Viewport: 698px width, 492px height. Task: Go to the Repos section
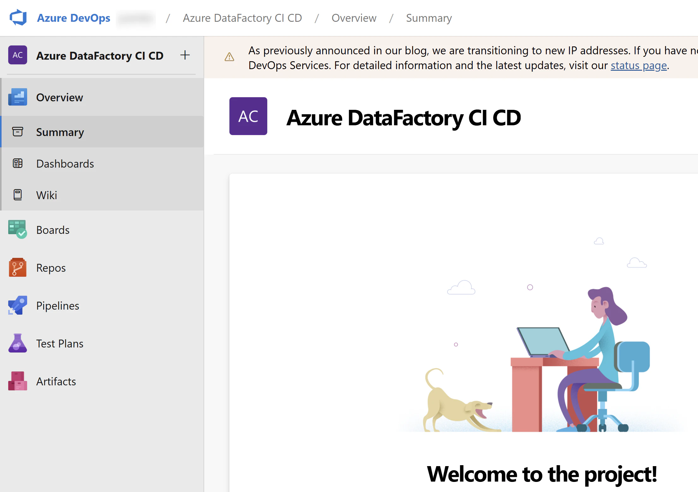pyautogui.click(x=103, y=268)
